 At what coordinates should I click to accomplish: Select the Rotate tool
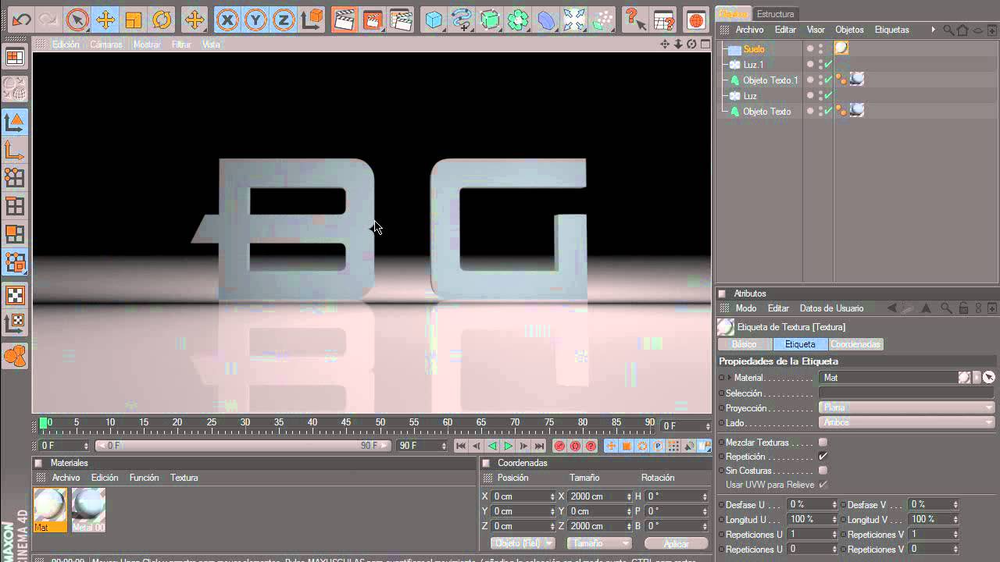tap(162, 20)
